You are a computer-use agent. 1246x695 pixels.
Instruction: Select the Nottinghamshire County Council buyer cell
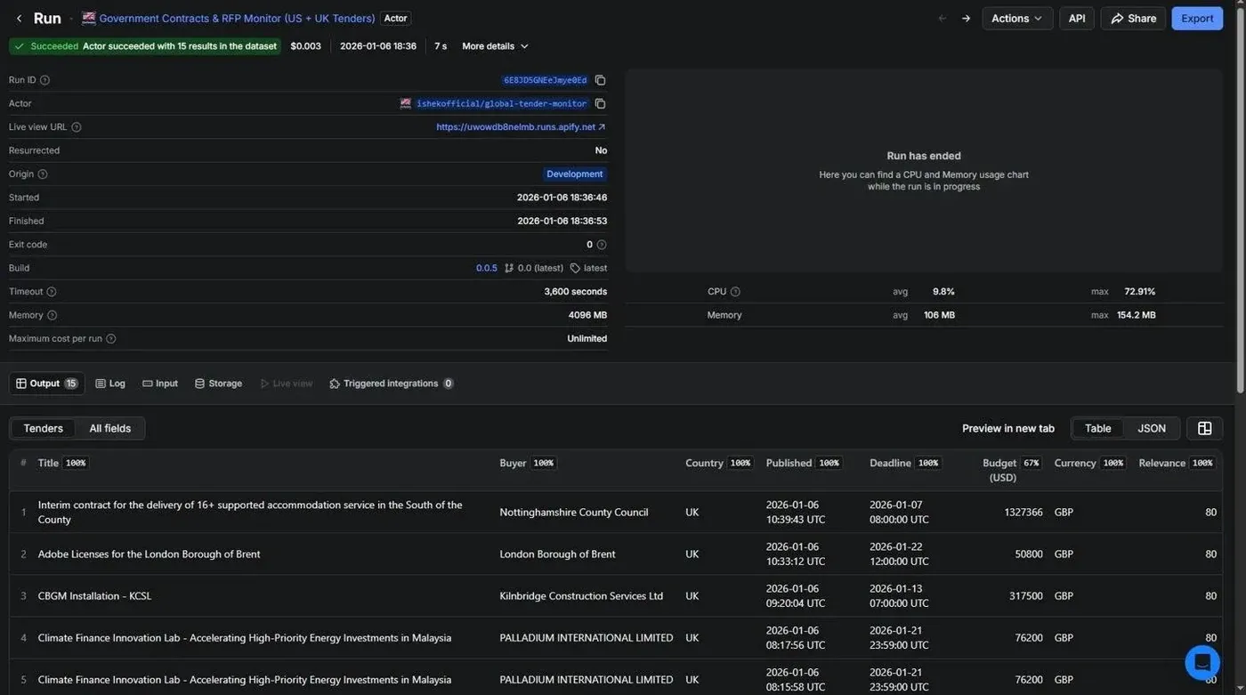click(574, 513)
